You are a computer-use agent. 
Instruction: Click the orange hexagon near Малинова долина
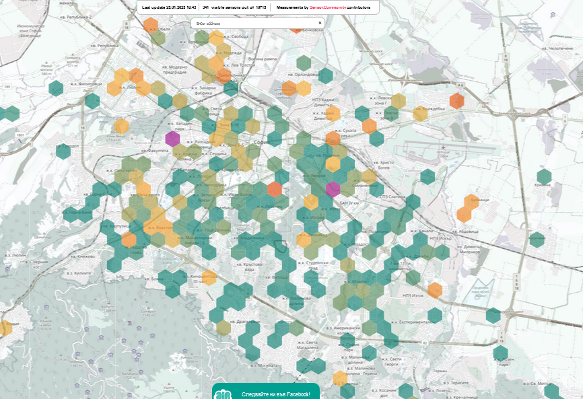click(340, 378)
